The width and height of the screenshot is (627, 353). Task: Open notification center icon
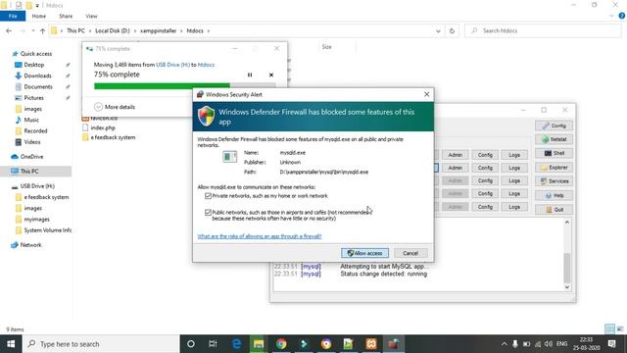coord(611,344)
